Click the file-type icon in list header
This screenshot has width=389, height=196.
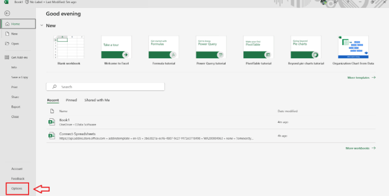click(x=52, y=111)
